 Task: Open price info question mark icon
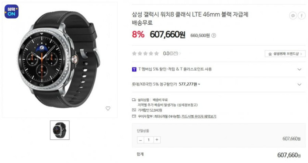[x=214, y=36]
